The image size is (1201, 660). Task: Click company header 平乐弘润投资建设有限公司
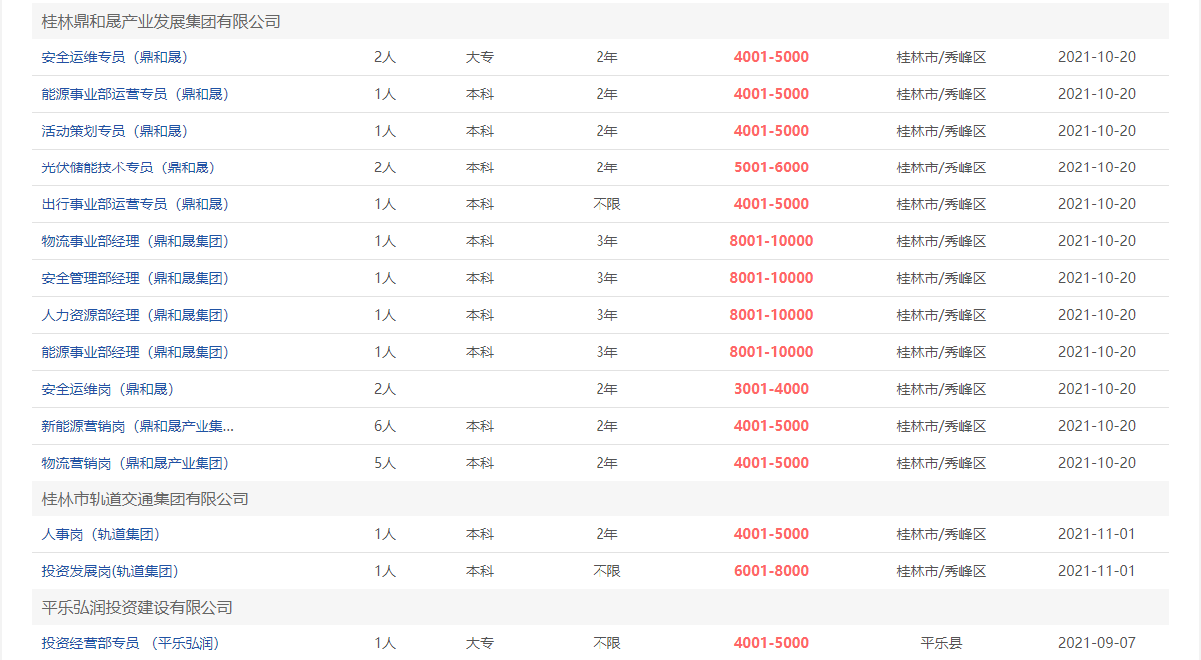coord(138,607)
